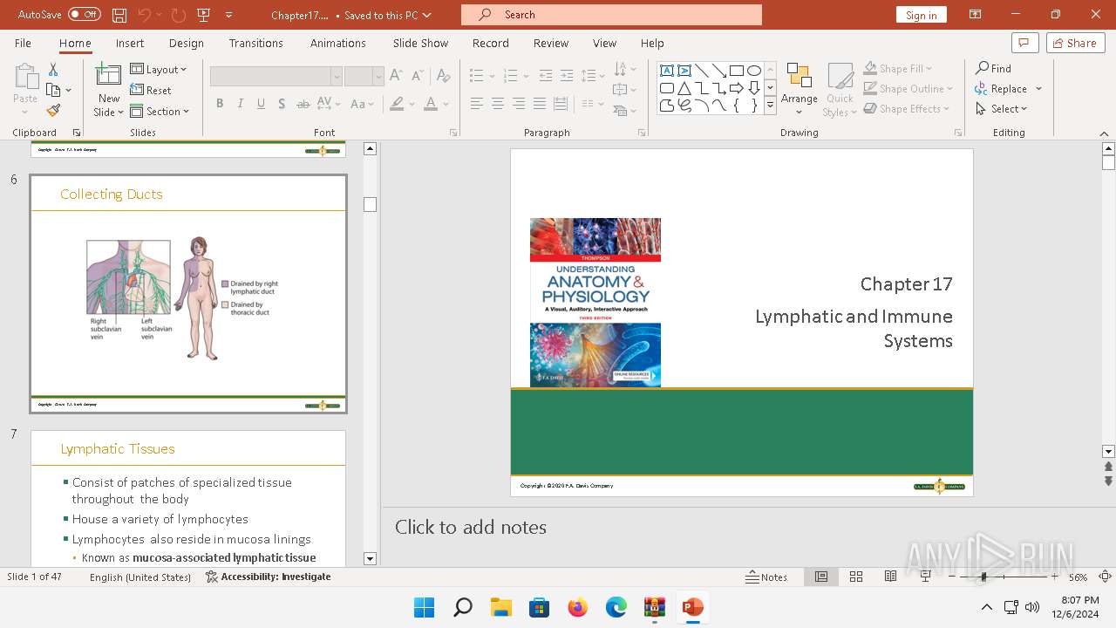1116x628 pixels.
Task: Decrease font size
Action: tap(418, 76)
